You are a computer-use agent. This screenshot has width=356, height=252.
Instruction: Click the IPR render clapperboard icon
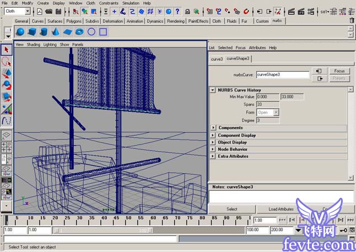tap(301, 12)
